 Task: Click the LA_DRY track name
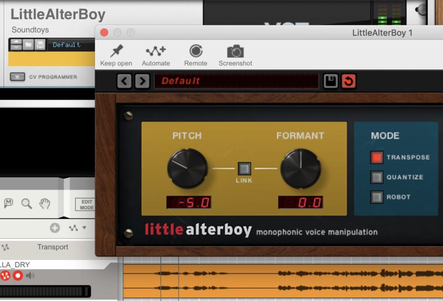click(15, 264)
